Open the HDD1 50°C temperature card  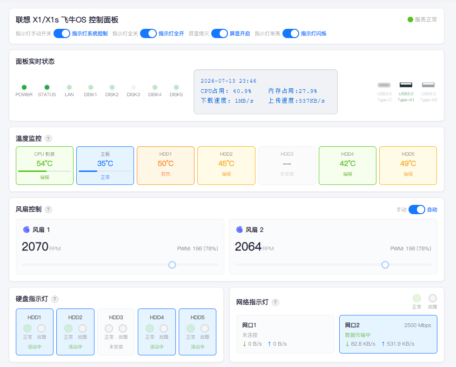166,165
